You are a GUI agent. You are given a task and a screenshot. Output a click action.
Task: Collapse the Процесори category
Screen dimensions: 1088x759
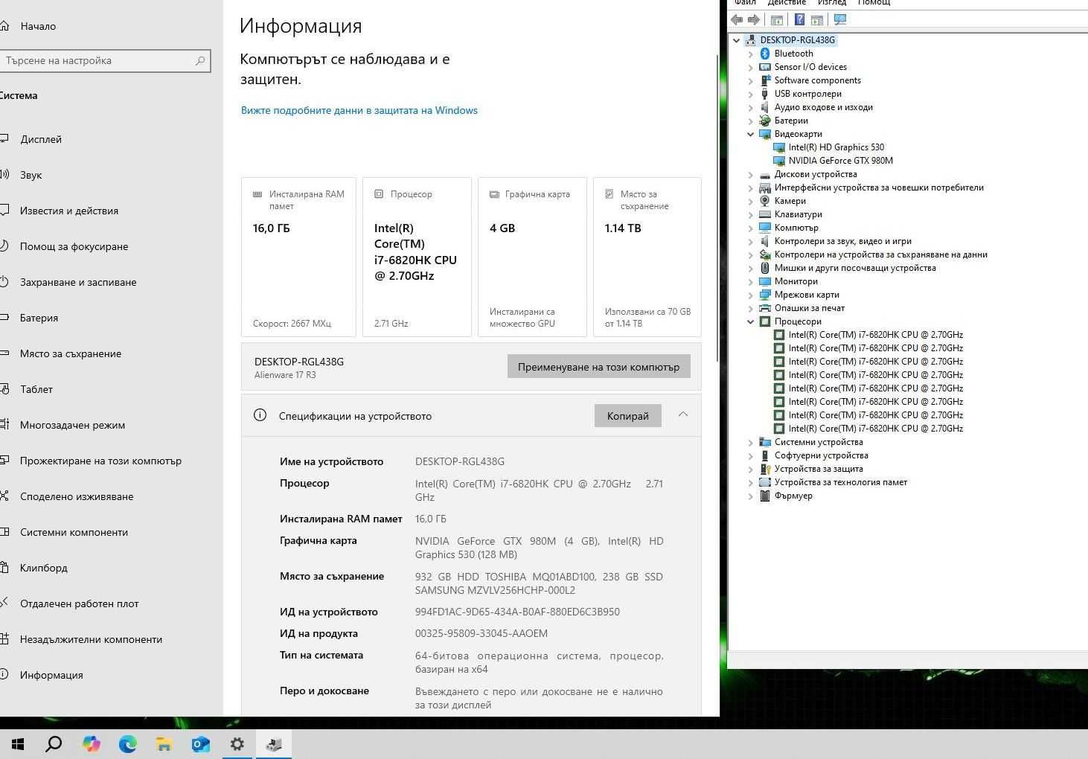click(x=751, y=321)
